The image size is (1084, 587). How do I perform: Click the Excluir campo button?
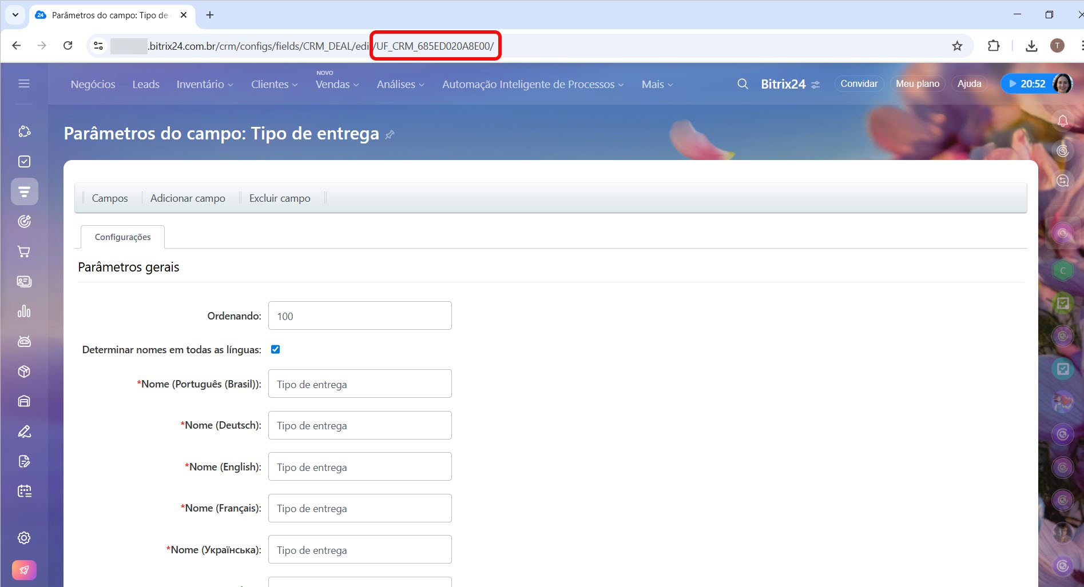[x=280, y=198]
